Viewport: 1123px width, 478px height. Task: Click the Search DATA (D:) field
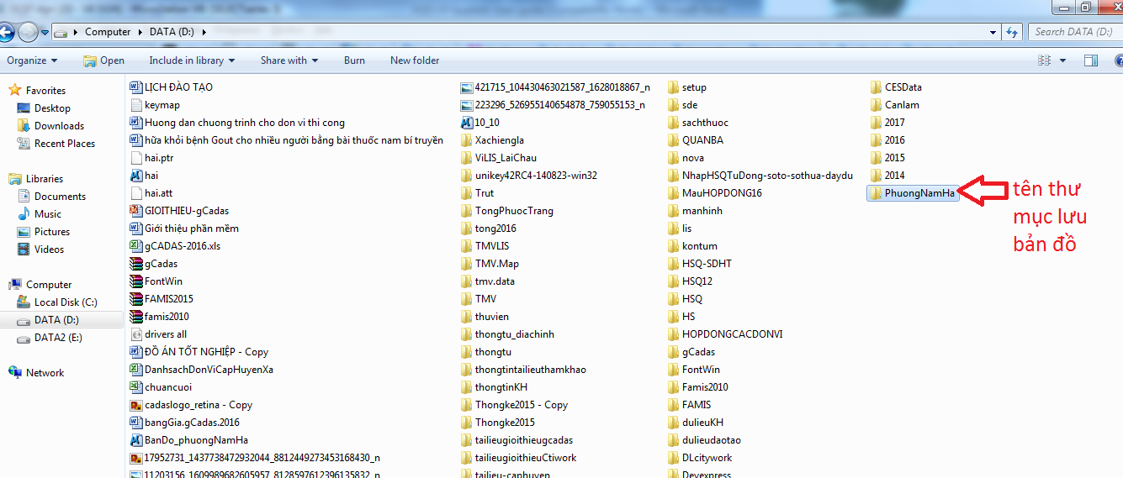(1073, 32)
